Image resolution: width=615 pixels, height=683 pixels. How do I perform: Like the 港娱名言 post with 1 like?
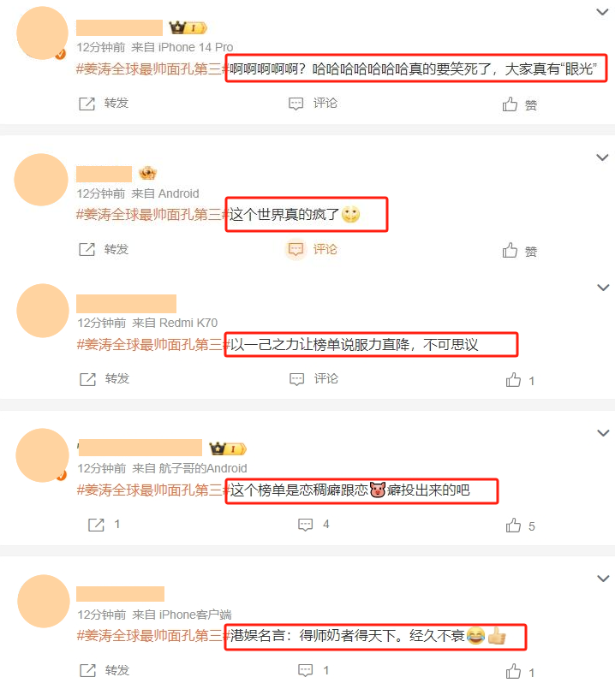pyautogui.click(x=513, y=671)
